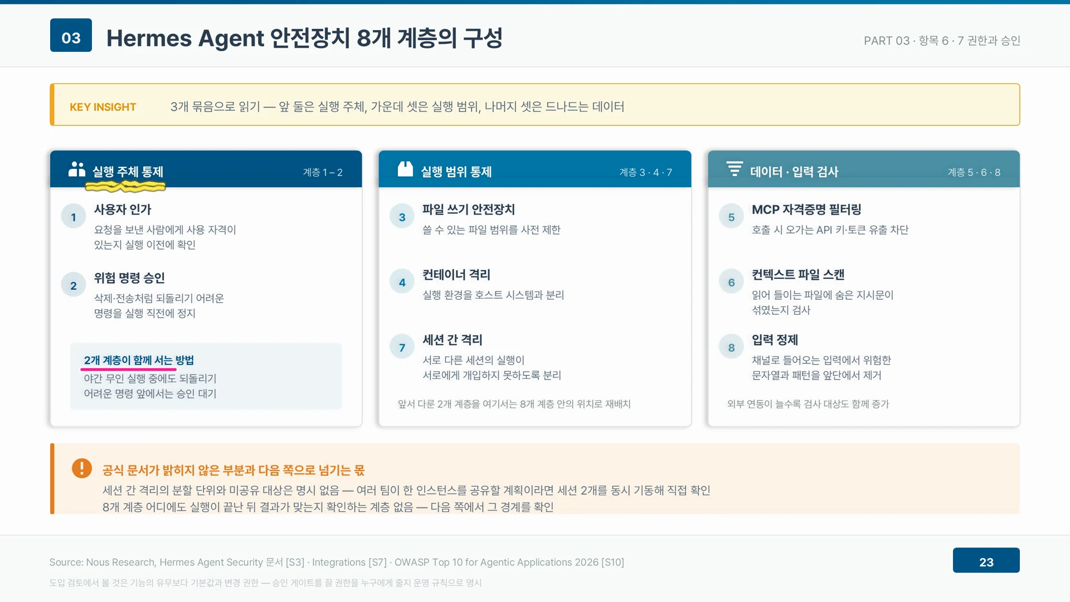
Task: Click the 컨테이너 격리 heading
Action: coord(456,275)
